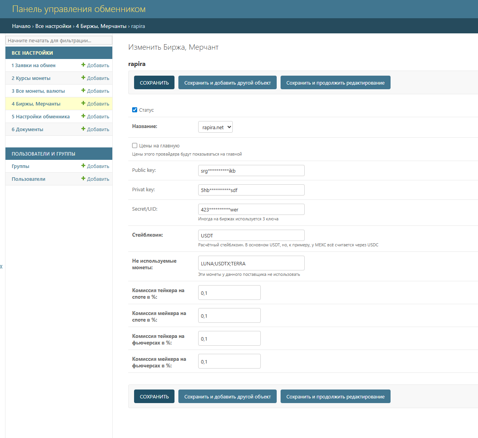Image resolution: width=478 pixels, height=438 pixels.
Task: Click the plus icon next to Заявки на обмен
Action: 83,65
